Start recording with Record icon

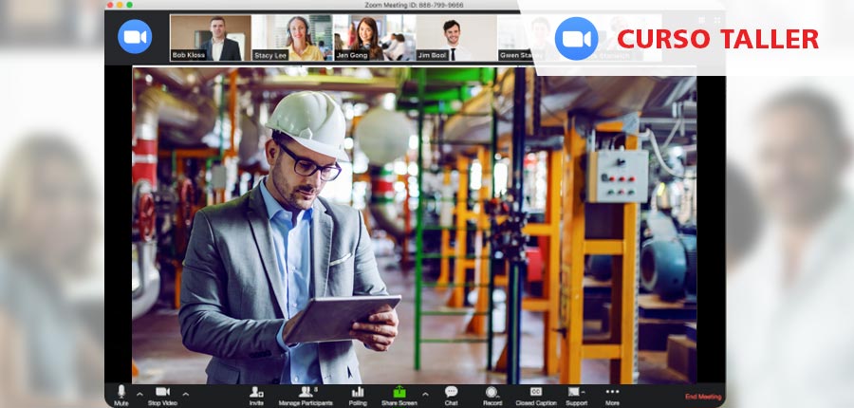(492, 393)
